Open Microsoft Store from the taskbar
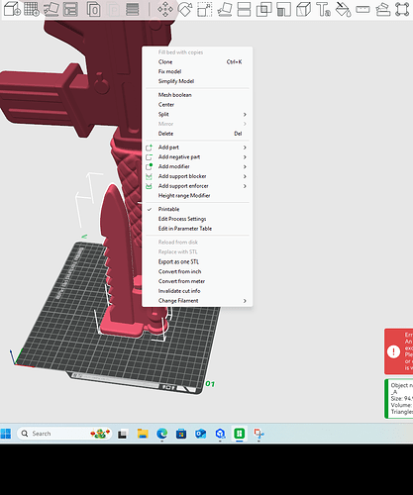The image size is (413, 495). pyautogui.click(x=181, y=434)
